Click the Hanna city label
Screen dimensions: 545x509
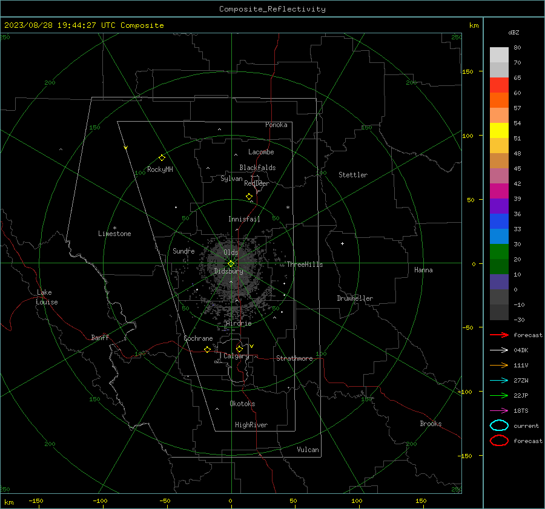tap(423, 270)
